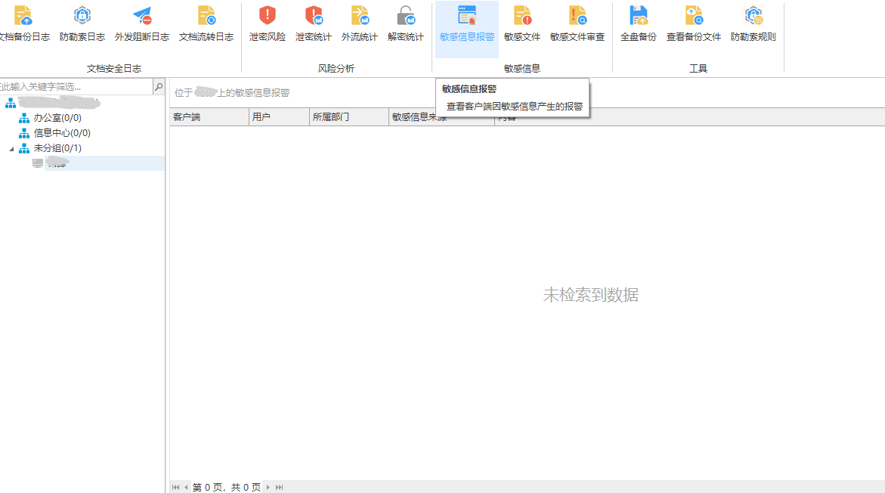Collapse the 未分组(0/1) tree node

[11, 149]
